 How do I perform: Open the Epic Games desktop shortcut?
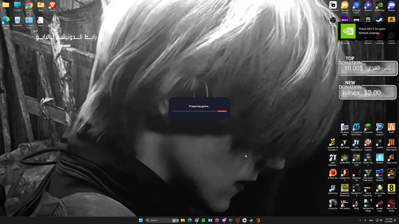pos(368,20)
